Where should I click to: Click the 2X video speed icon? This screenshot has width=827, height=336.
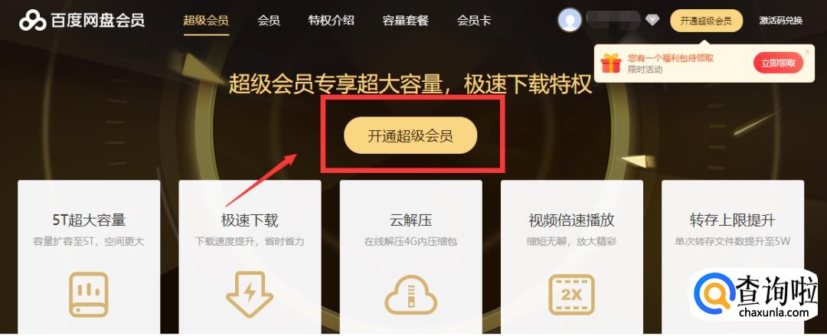pyautogui.click(x=572, y=295)
